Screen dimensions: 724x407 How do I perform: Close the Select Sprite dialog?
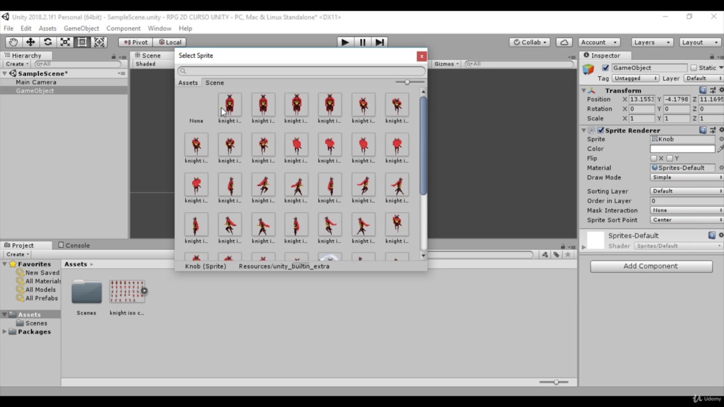(421, 56)
